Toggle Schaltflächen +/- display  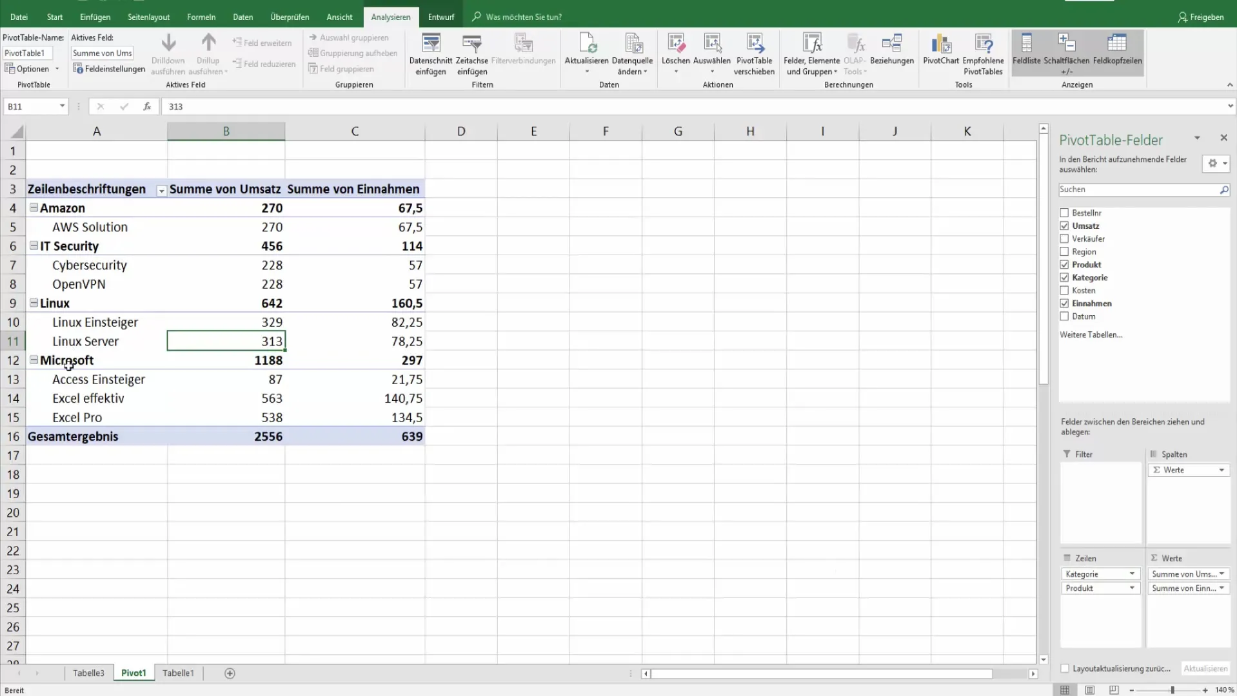pos(1067,53)
